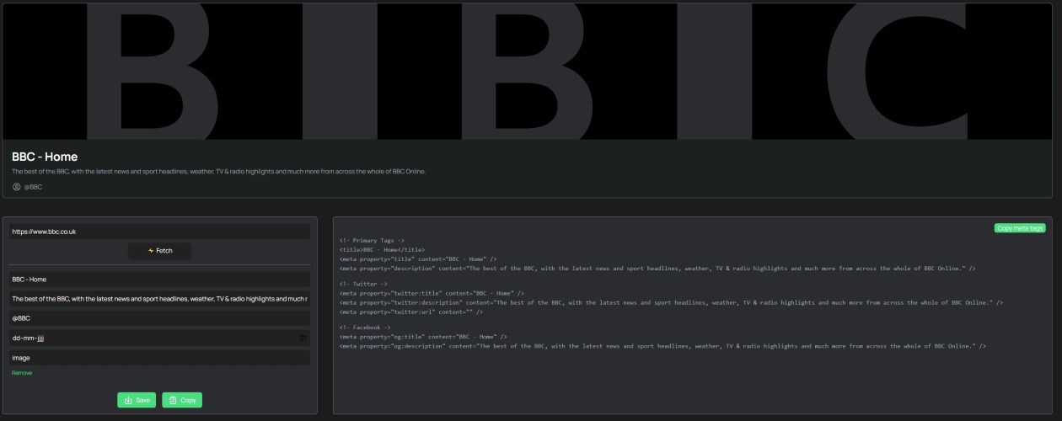Focus the description field starting 'The best of the BBC'

(159, 299)
